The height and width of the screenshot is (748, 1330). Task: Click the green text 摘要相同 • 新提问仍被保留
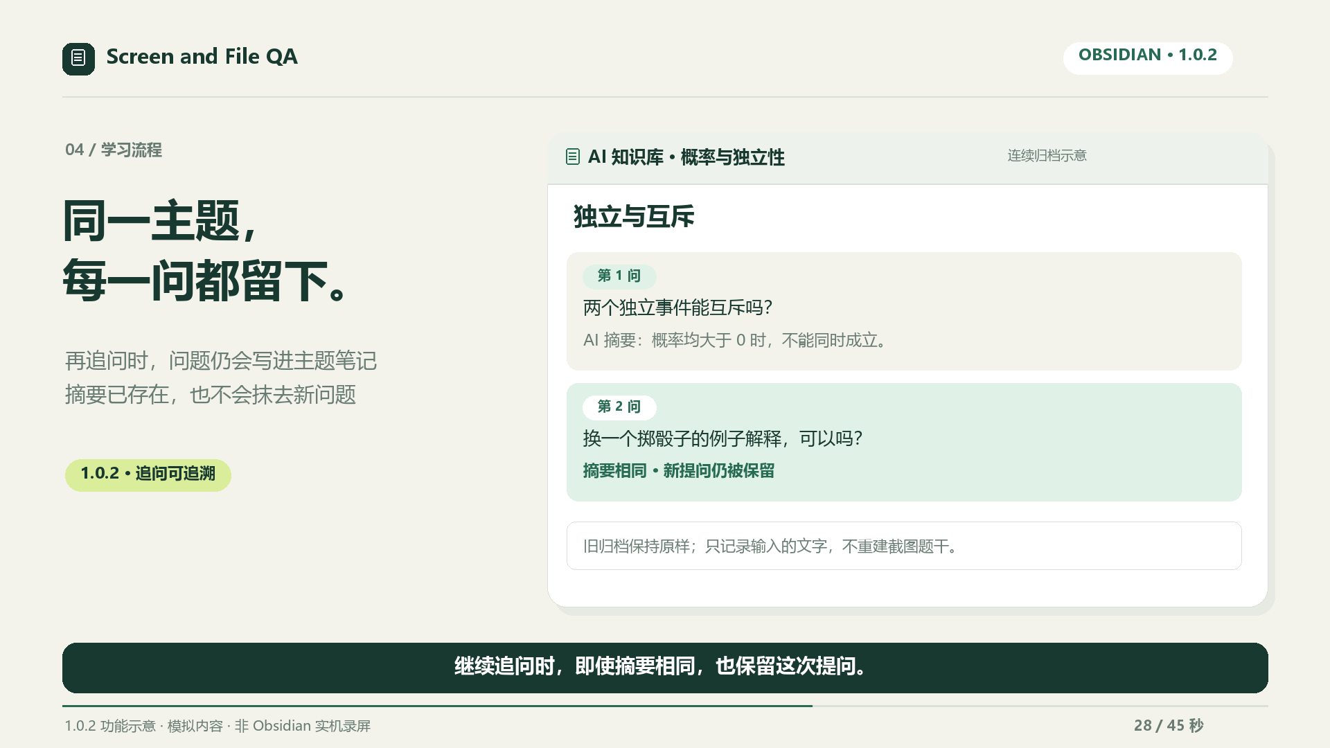point(678,471)
